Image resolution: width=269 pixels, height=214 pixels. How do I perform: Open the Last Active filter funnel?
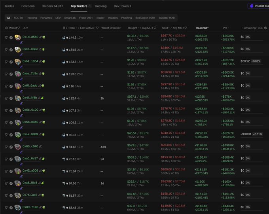click(x=97, y=28)
